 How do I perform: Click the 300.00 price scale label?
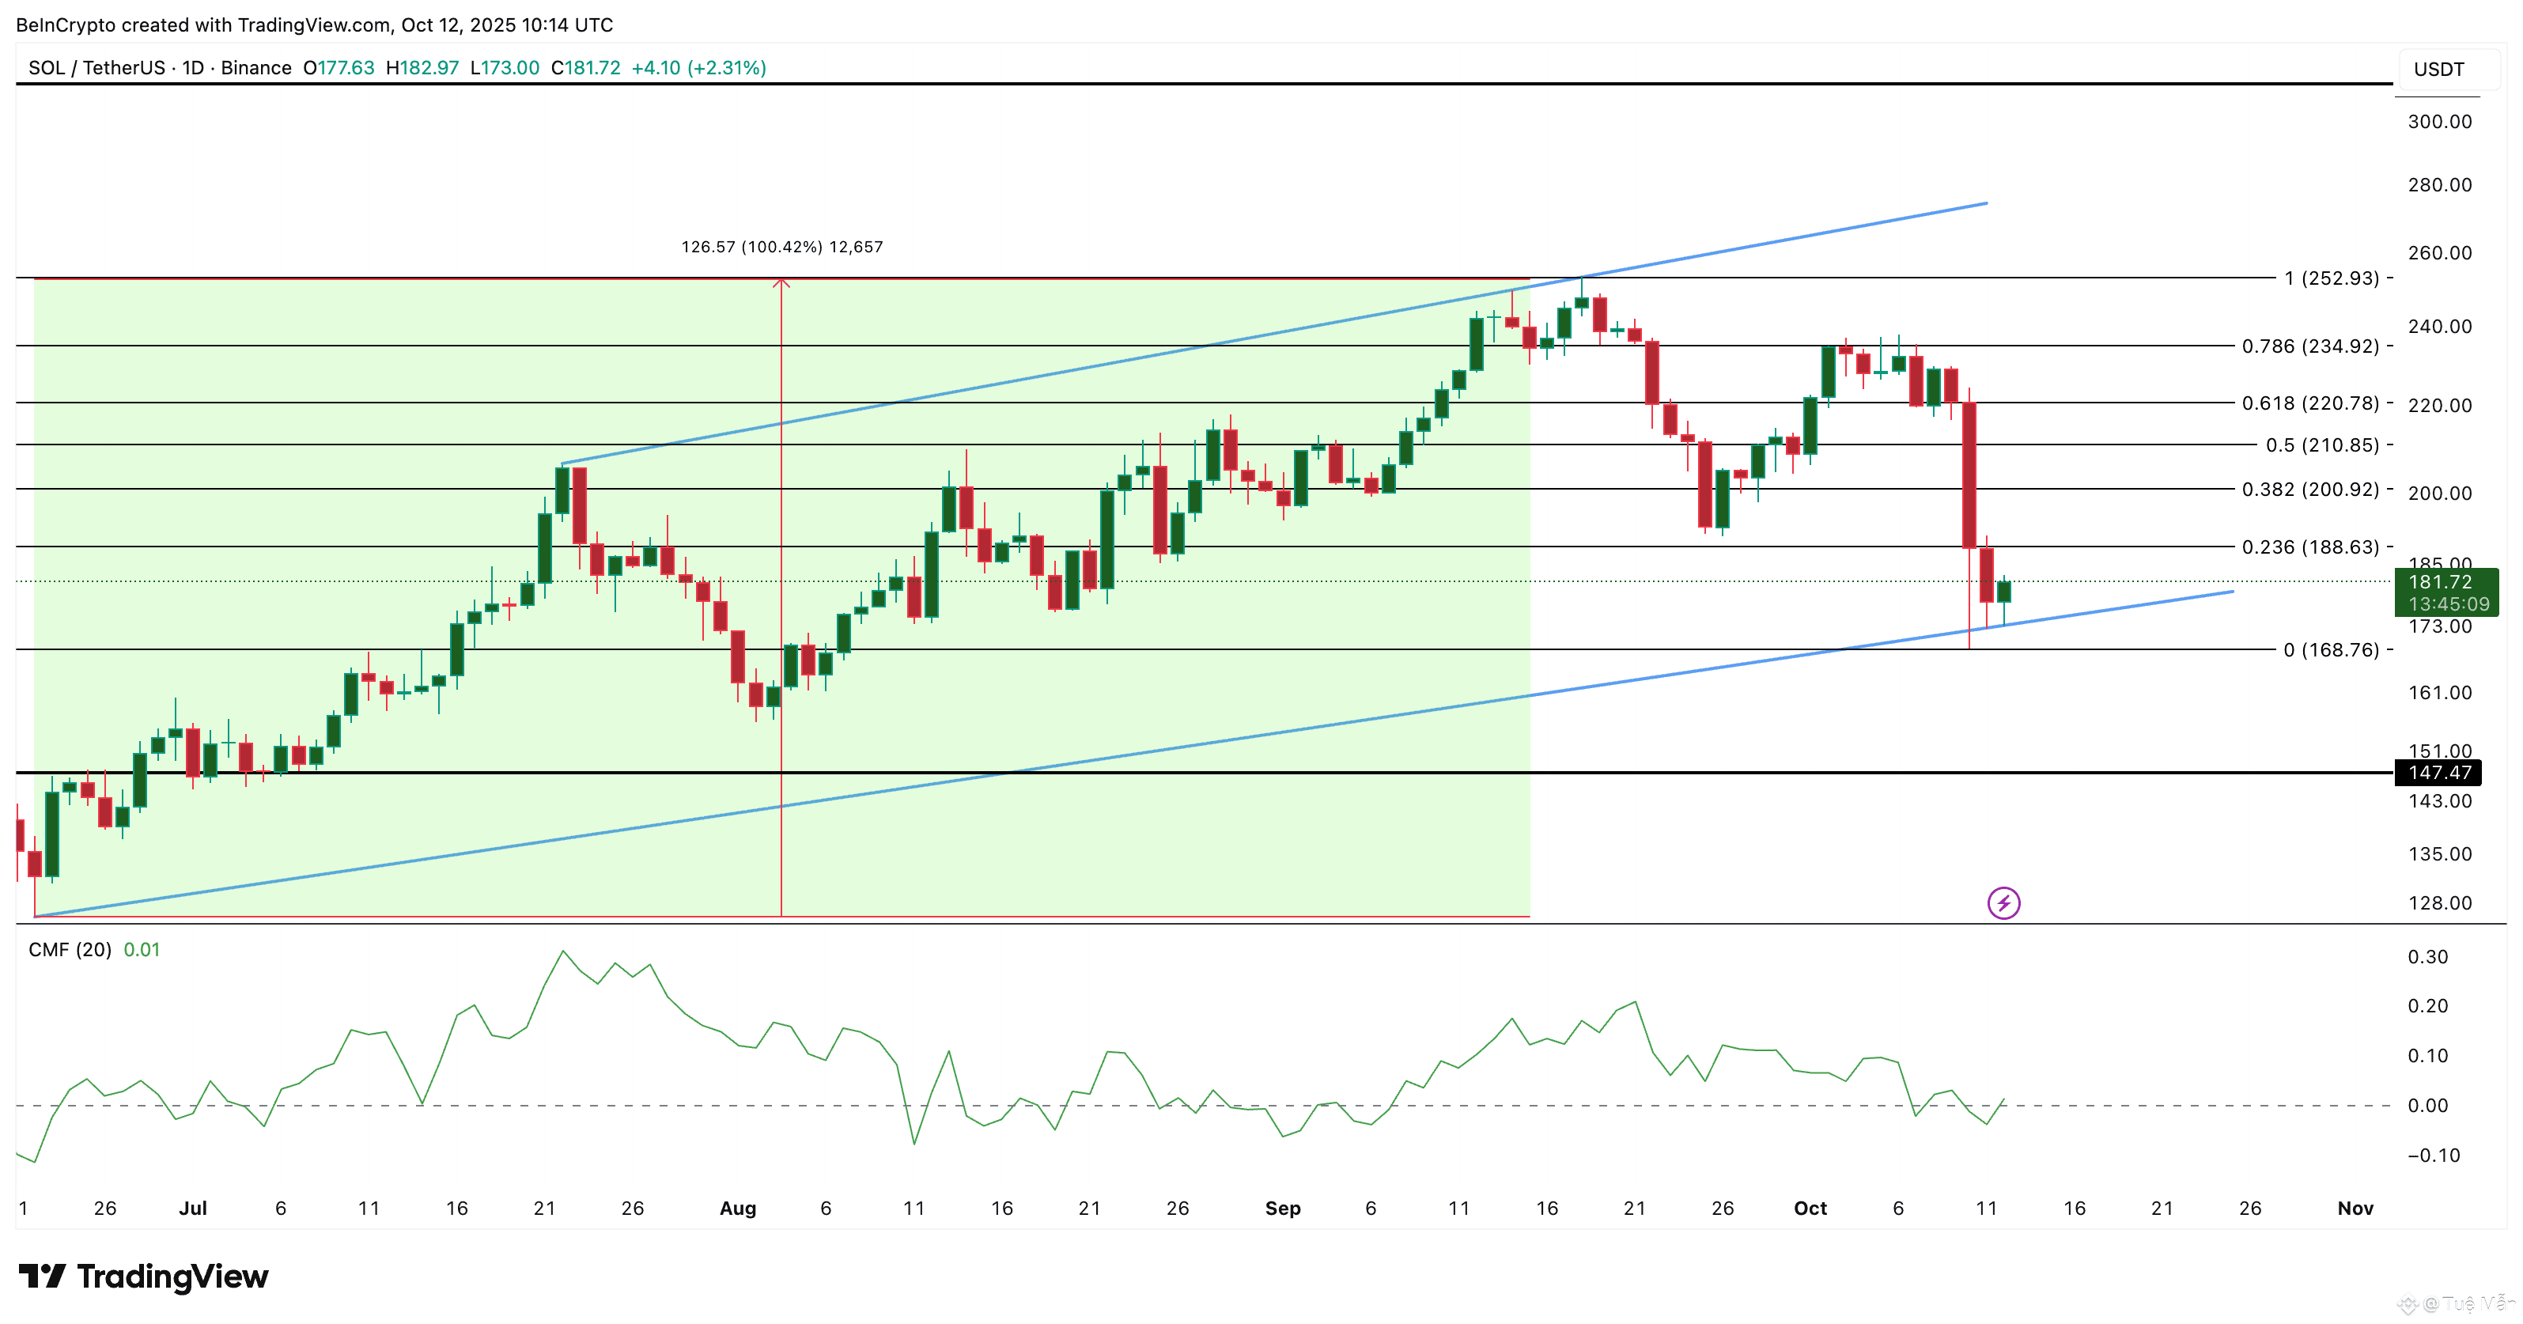2439,122
